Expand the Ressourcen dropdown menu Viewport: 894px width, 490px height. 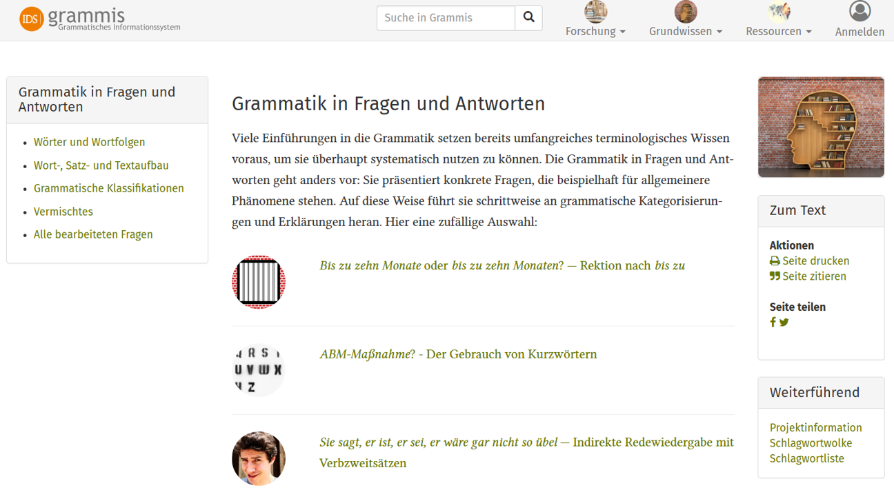click(777, 31)
